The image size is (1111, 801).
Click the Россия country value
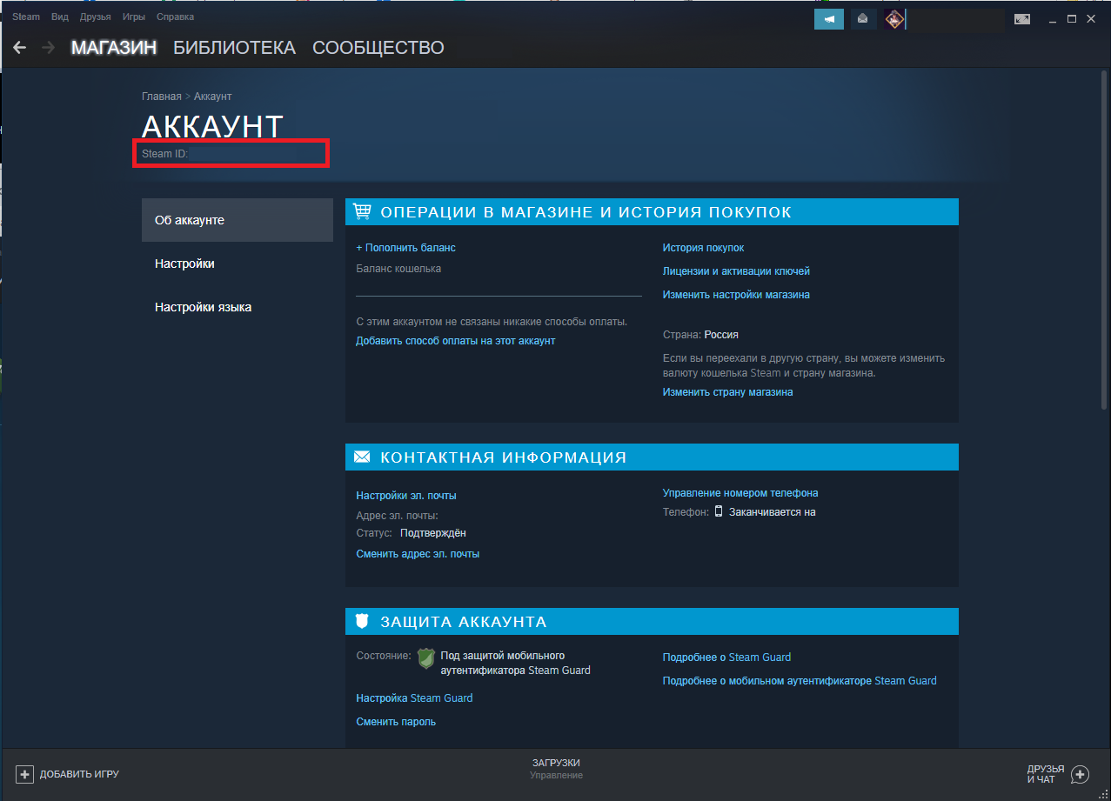721,335
